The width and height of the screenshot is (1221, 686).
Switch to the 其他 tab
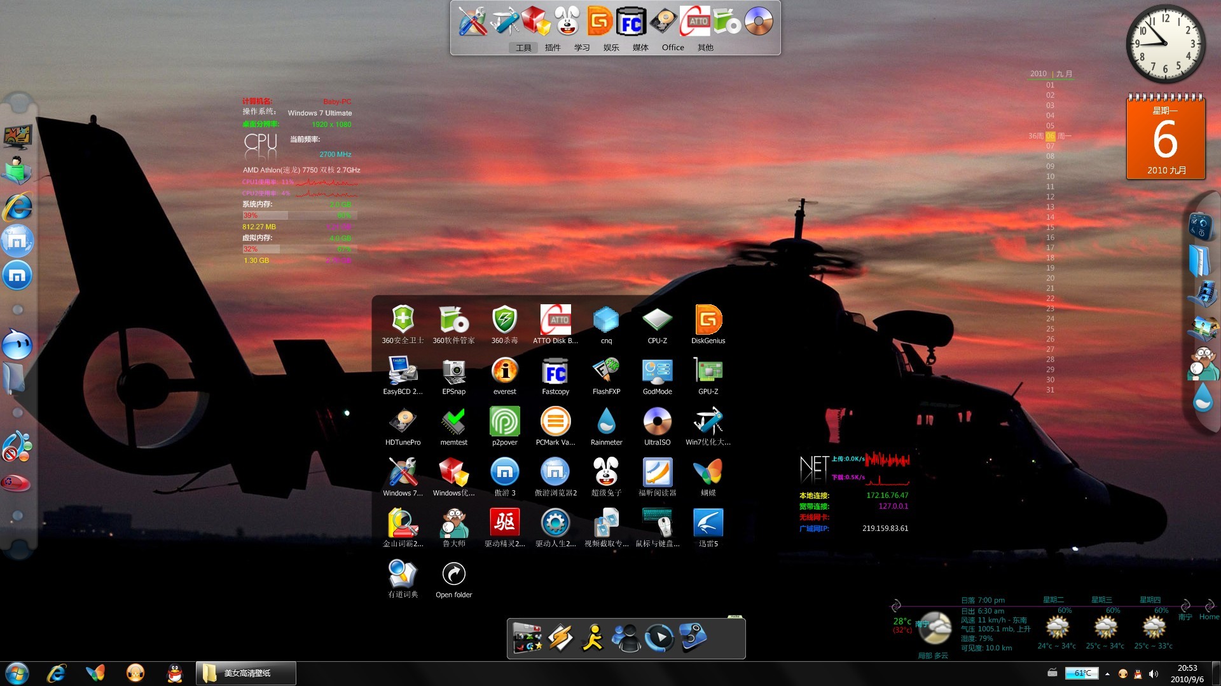(x=705, y=48)
